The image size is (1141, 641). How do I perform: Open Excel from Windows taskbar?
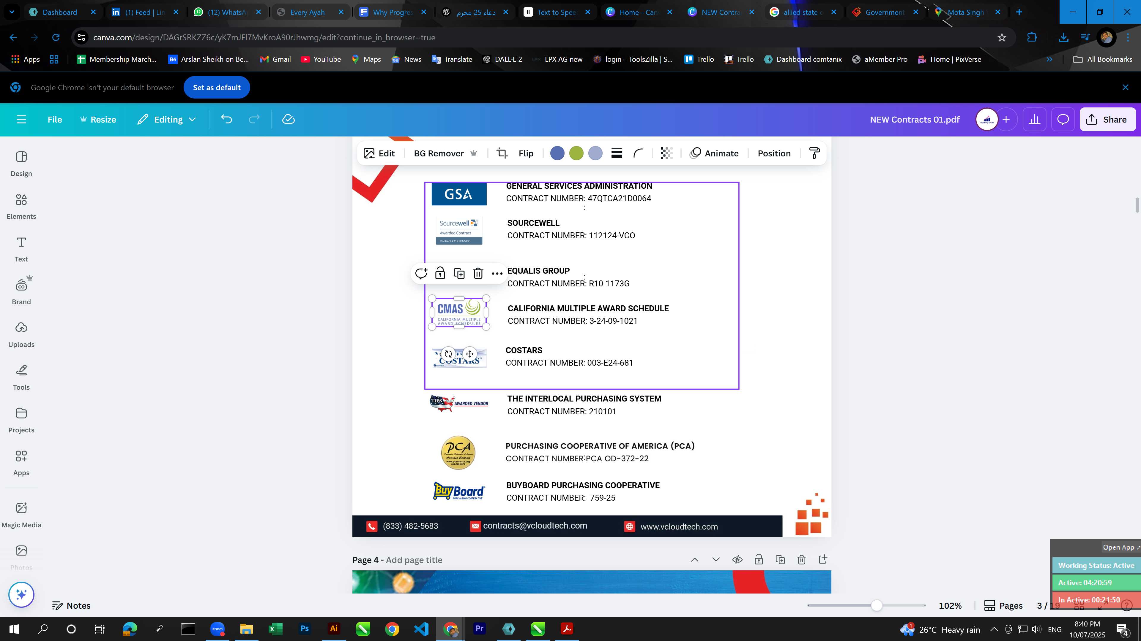(x=275, y=629)
